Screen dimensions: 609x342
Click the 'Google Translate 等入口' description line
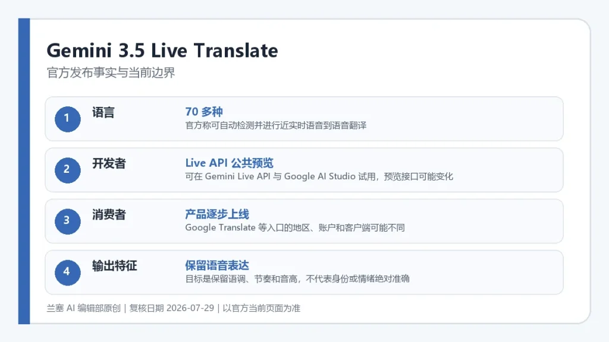pos(295,227)
